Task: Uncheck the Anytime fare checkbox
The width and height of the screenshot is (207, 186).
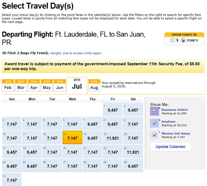Action: 154,123
